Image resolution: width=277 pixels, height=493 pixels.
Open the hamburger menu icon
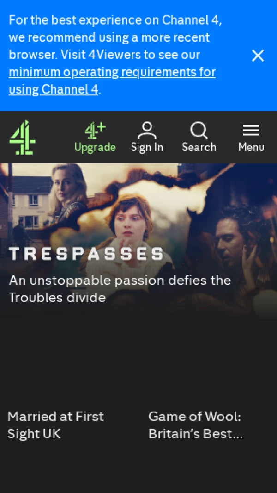pyautogui.click(x=251, y=131)
